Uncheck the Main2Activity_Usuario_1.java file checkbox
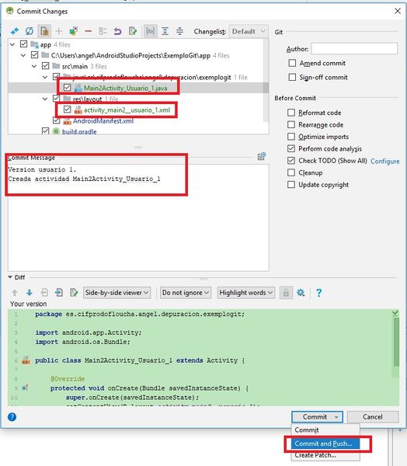407x466 pixels. pos(68,88)
